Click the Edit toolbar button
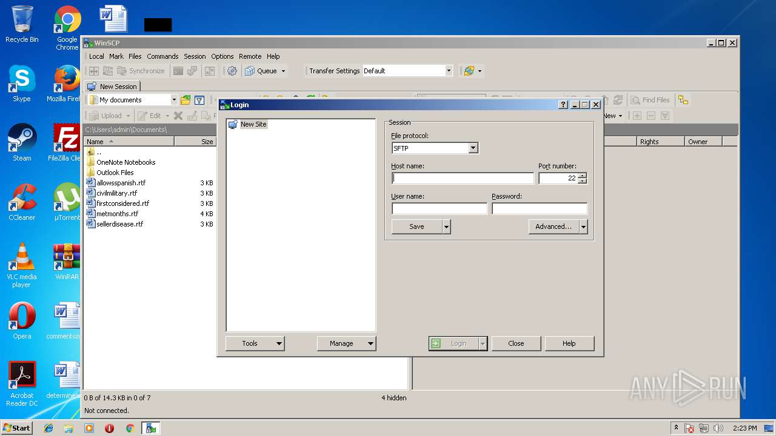 (x=150, y=116)
